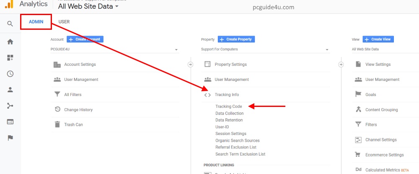This screenshot has width=419, height=174.
Task: Click the Conversions flag icon in sidebar
Action: [x=10, y=138]
